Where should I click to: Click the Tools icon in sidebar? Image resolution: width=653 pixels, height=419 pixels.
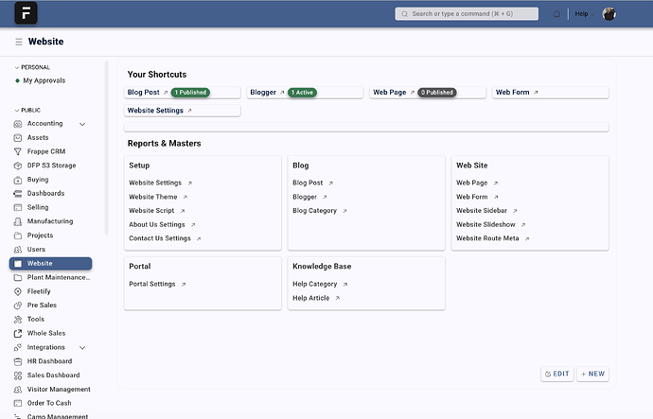click(17, 319)
